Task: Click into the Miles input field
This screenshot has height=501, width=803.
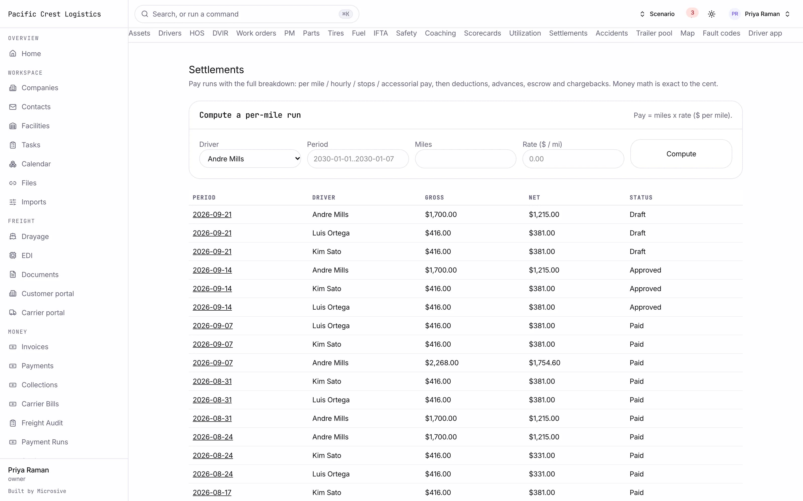Action: click(x=465, y=159)
